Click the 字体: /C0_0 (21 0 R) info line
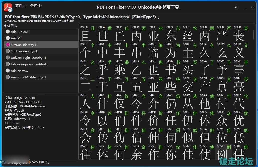258x167 pixels. click(20, 98)
